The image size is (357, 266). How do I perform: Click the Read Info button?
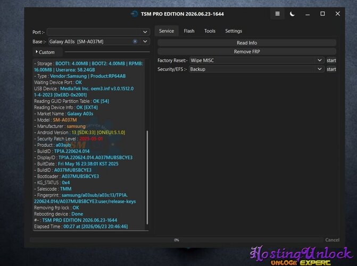(247, 43)
